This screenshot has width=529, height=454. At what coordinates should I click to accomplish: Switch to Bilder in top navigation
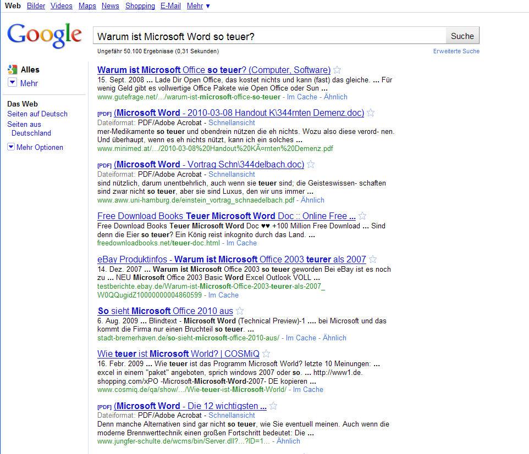click(36, 6)
